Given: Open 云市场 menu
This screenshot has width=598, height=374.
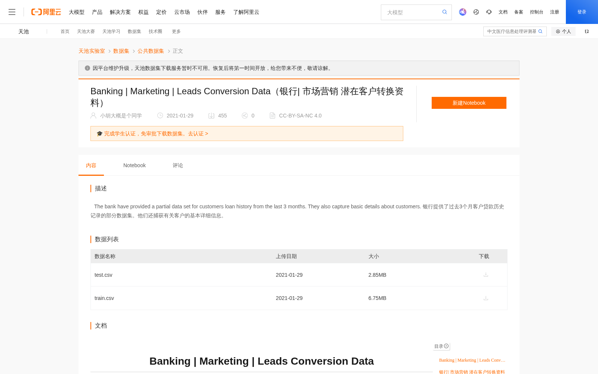Looking at the screenshot, I should tap(182, 12).
